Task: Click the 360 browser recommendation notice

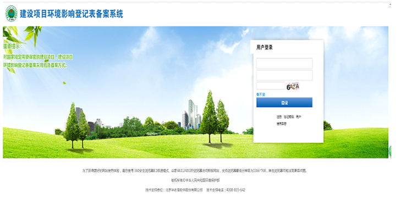Action: point(195,171)
